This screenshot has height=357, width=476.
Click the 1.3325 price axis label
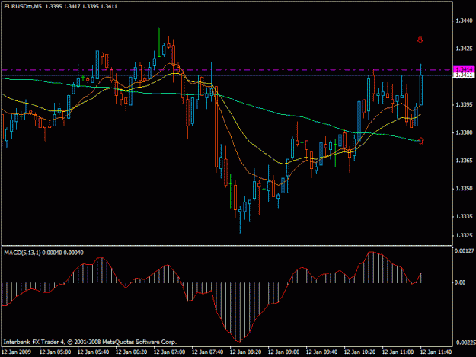coord(464,235)
